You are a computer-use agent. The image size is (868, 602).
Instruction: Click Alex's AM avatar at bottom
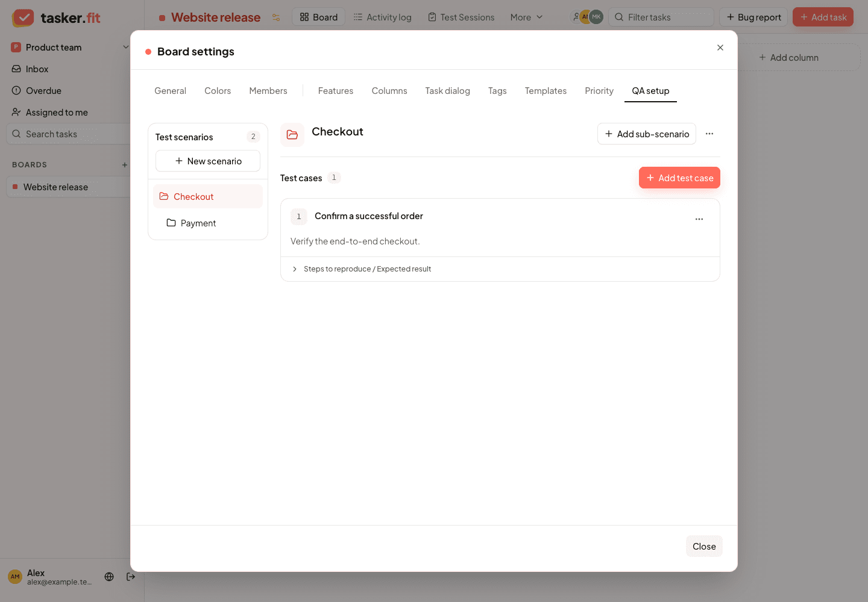[x=15, y=577]
